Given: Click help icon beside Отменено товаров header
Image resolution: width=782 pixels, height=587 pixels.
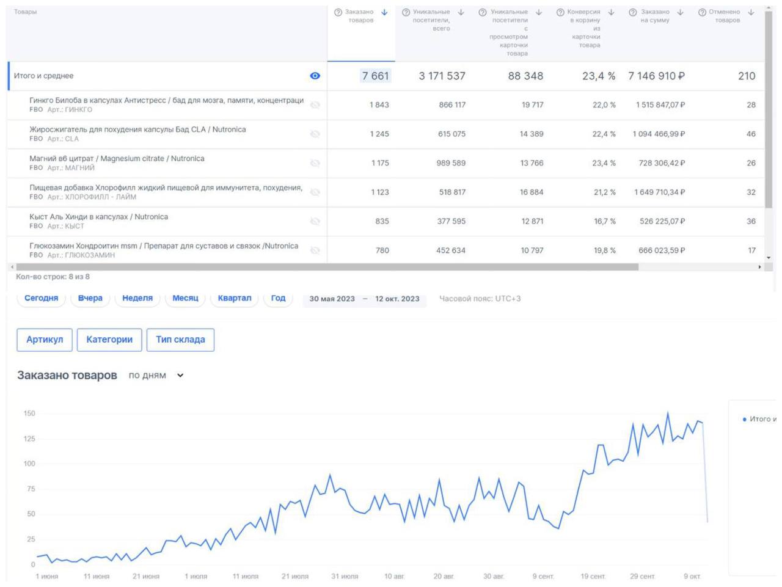Looking at the screenshot, I should pos(702,12).
